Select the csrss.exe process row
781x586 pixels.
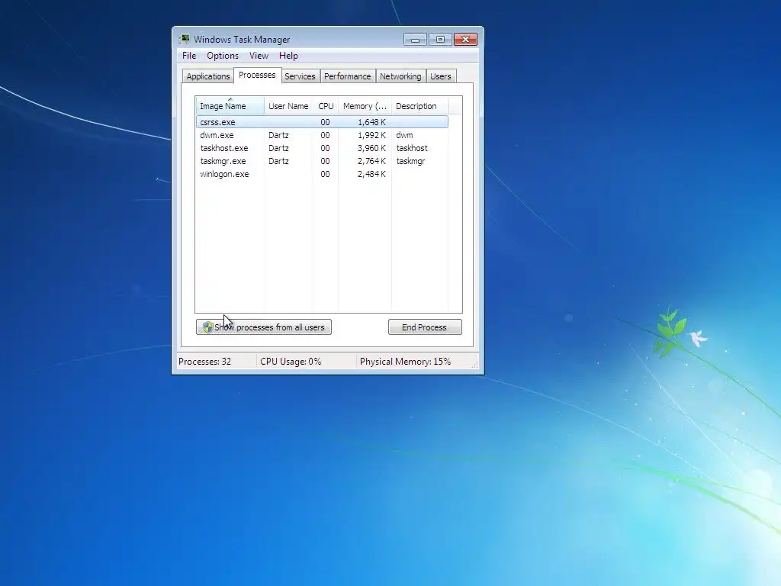[x=322, y=122]
